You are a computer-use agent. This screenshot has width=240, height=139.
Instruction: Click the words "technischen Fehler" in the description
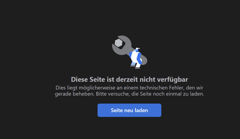pos(161,88)
